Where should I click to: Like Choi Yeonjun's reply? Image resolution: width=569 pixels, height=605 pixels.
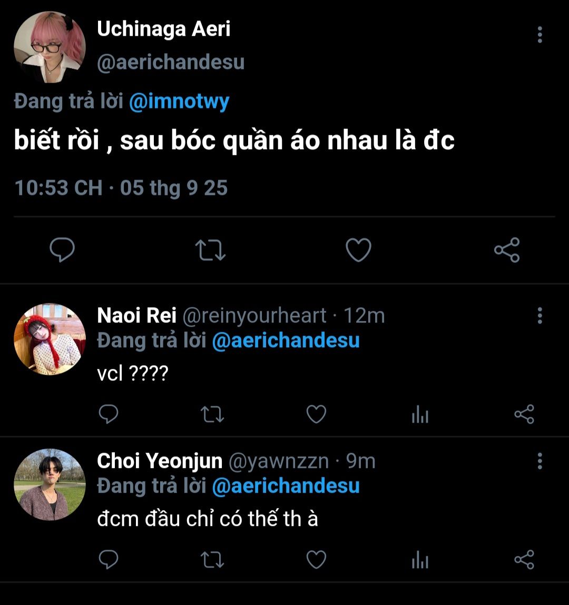tap(316, 560)
